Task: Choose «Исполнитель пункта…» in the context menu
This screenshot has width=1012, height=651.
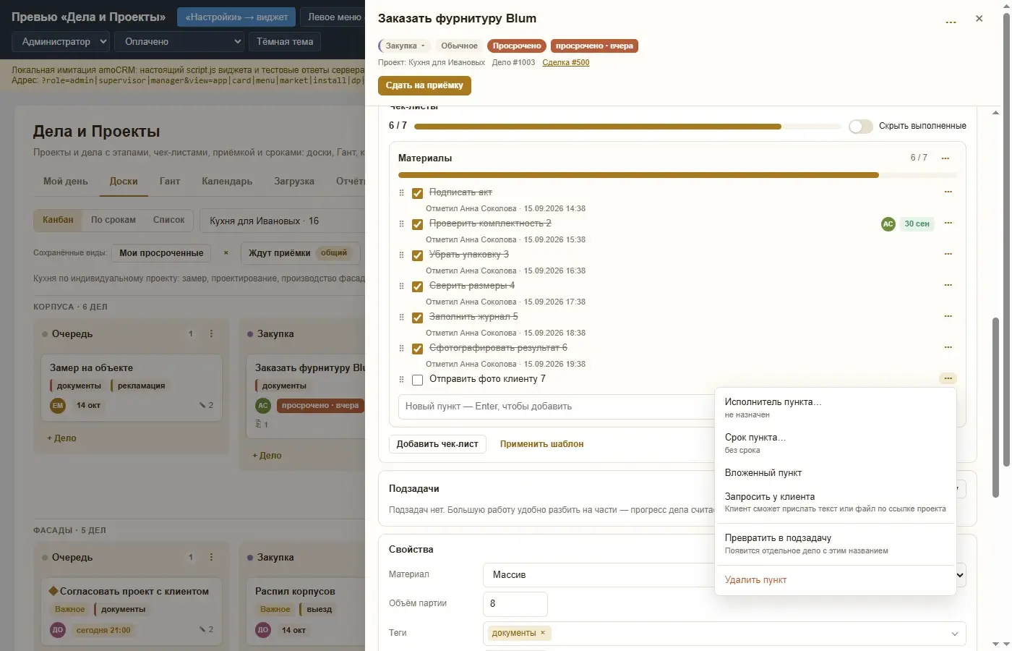Action: (x=836, y=407)
